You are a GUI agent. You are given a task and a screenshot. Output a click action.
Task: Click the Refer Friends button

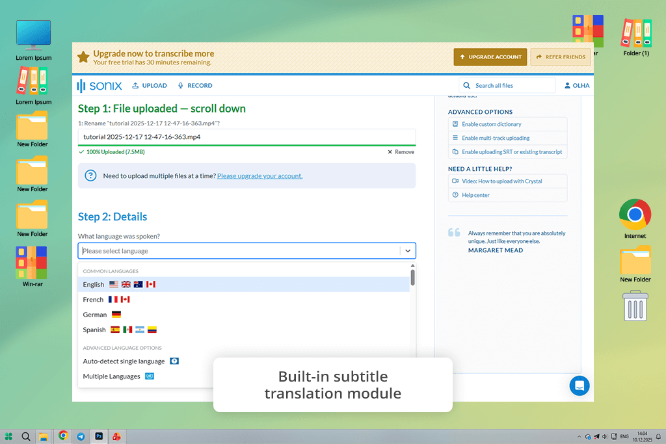pos(561,57)
